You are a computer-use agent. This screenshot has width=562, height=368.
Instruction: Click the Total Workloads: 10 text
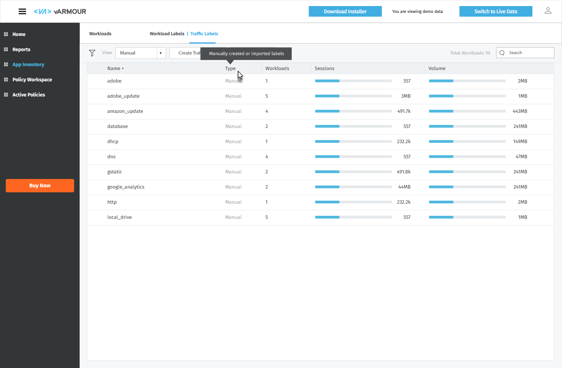click(x=470, y=53)
